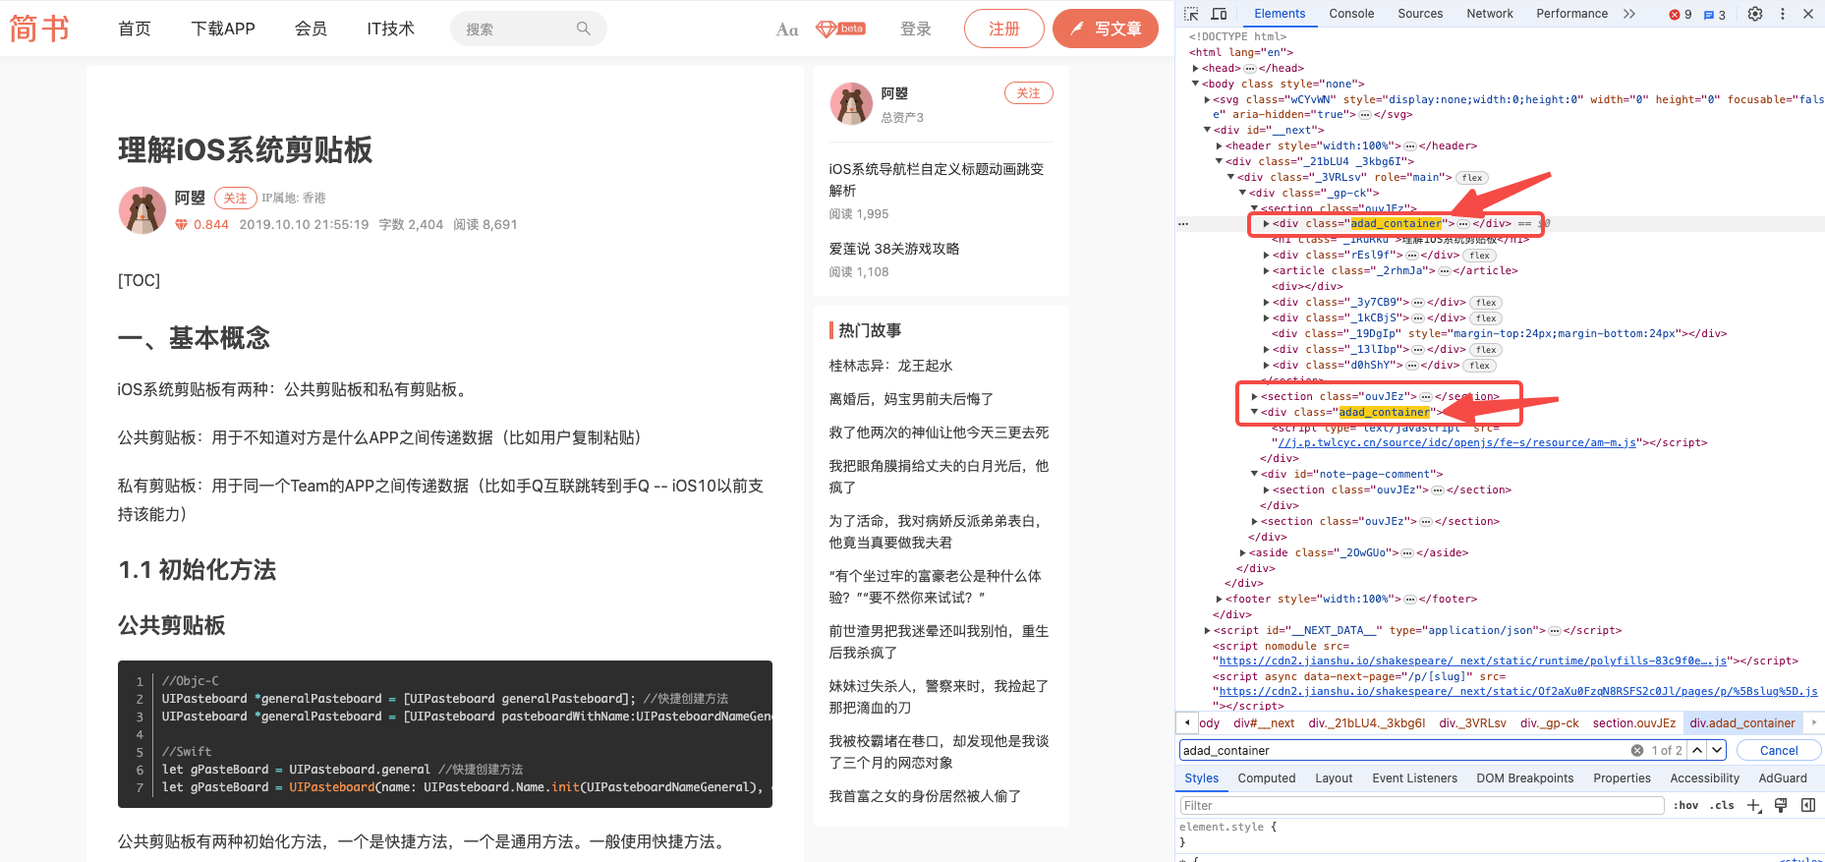This screenshot has width=1825, height=862.
Task: Clear the adad_container search text
Action: [x=1637, y=750]
